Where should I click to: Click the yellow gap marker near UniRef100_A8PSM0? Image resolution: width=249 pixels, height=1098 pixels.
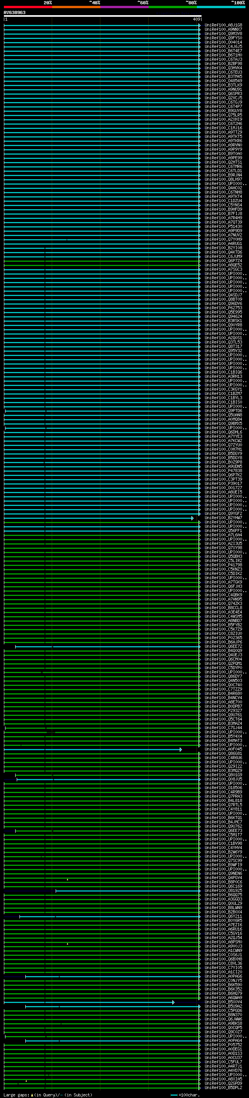click(67, 944)
